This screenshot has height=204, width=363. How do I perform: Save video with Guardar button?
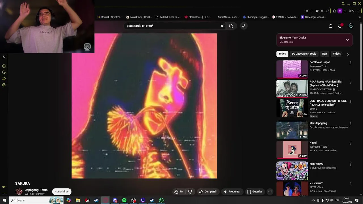(254, 192)
